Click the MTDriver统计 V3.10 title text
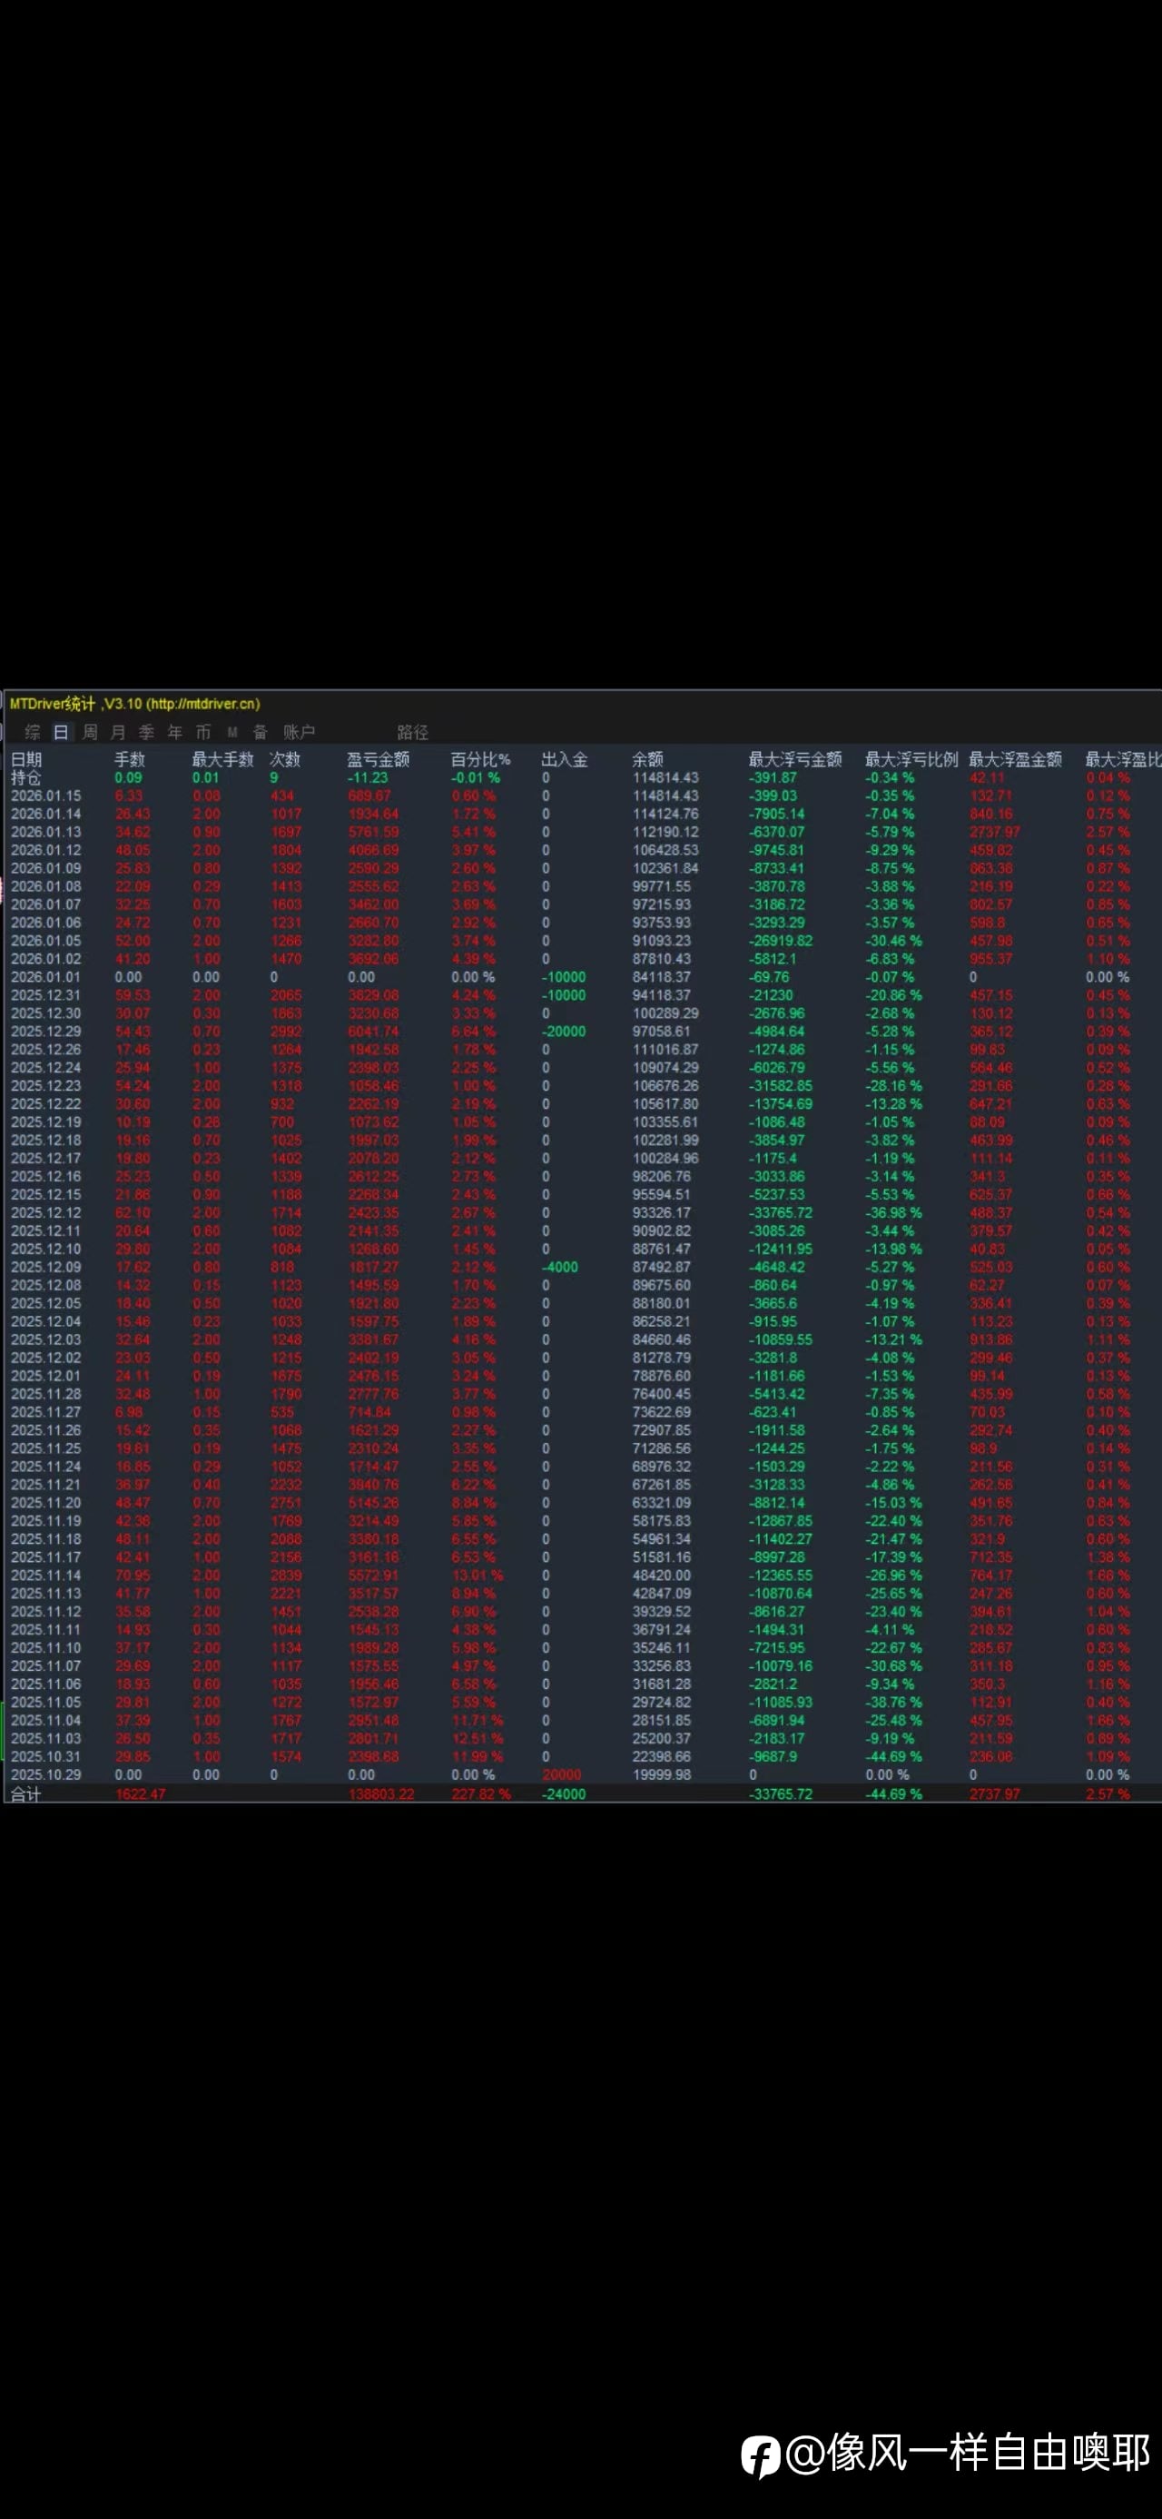 [135, 703]
